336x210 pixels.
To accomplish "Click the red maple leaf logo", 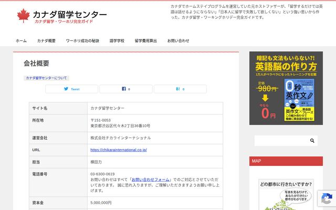I will (23, 16).
